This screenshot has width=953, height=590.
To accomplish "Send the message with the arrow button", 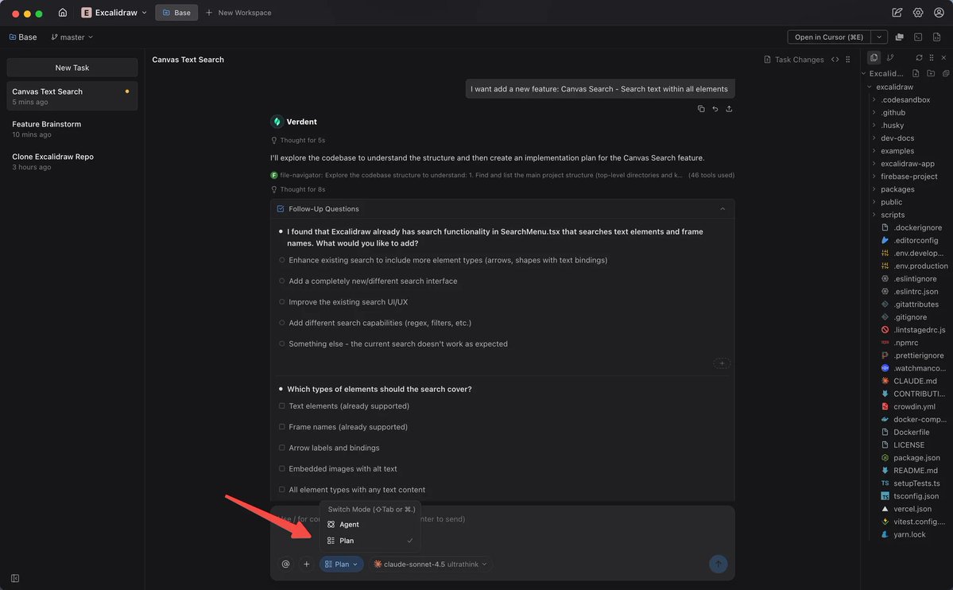I will pos(718,564).
